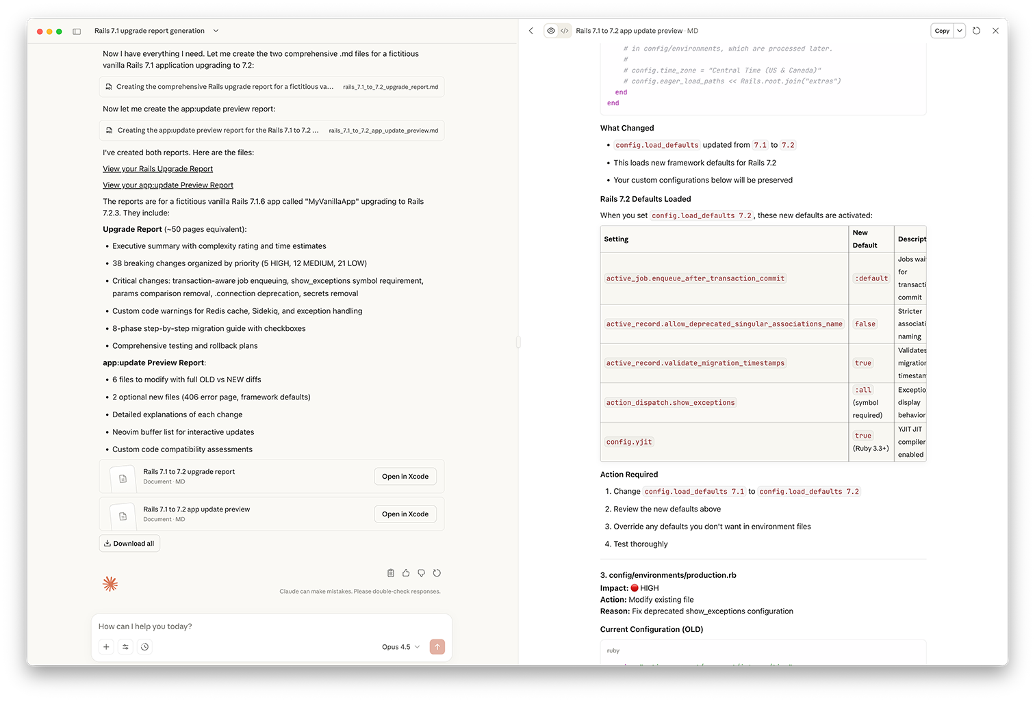Select the Rails 7.1 to 7.2 app update preview tab

pyautogui.click(x=635, y=30)
